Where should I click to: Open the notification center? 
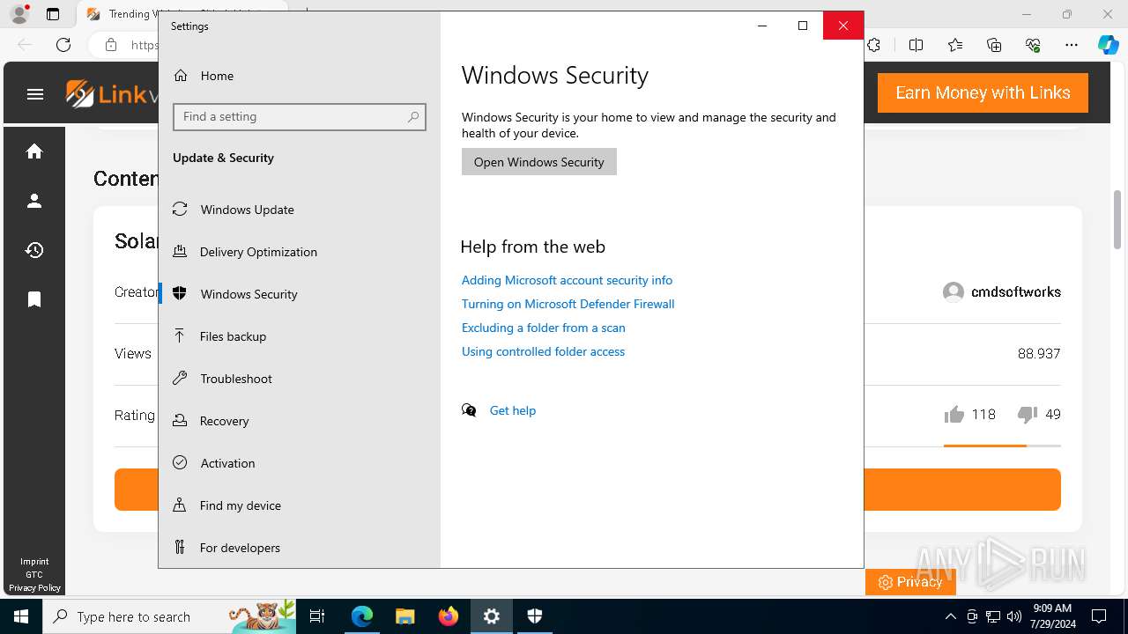1099,616
